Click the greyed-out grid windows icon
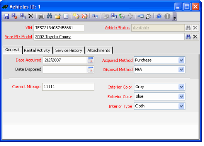 [x=105, y=16]
